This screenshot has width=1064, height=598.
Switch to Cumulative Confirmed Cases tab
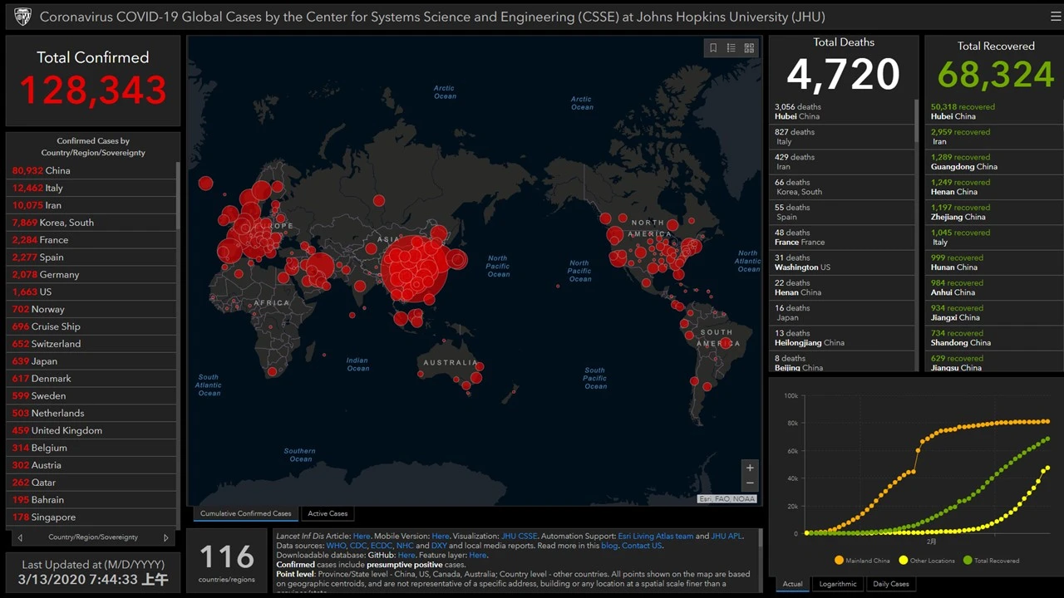pos(245,513)
